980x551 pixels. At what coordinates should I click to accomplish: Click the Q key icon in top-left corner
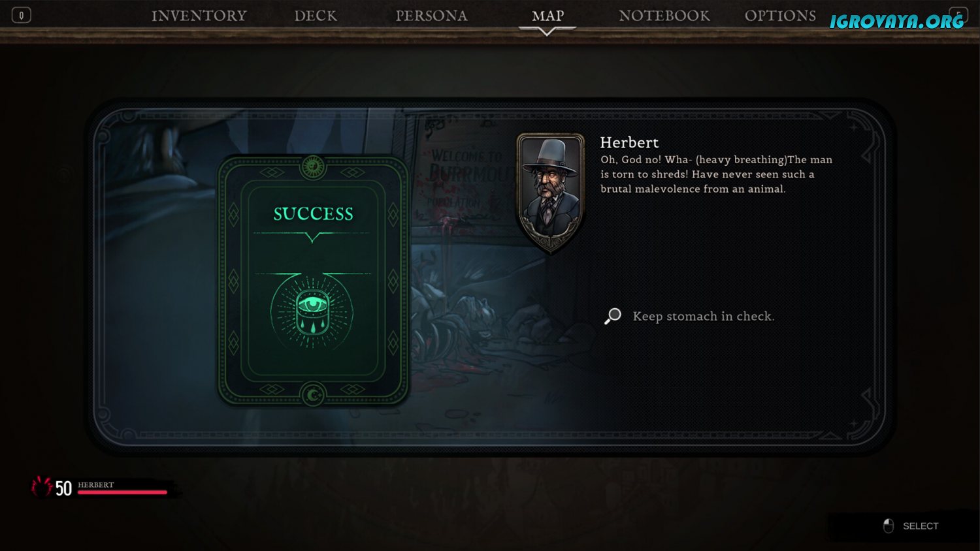click(x=21, y=15)
